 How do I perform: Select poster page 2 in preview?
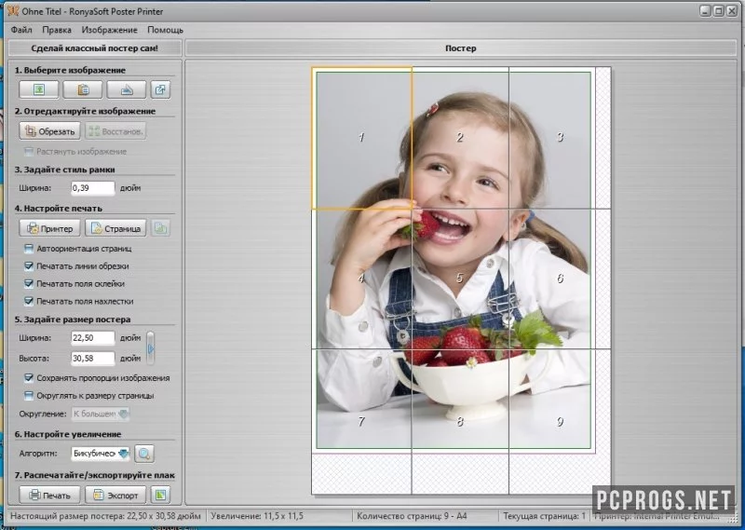click(x=460, y=138)
